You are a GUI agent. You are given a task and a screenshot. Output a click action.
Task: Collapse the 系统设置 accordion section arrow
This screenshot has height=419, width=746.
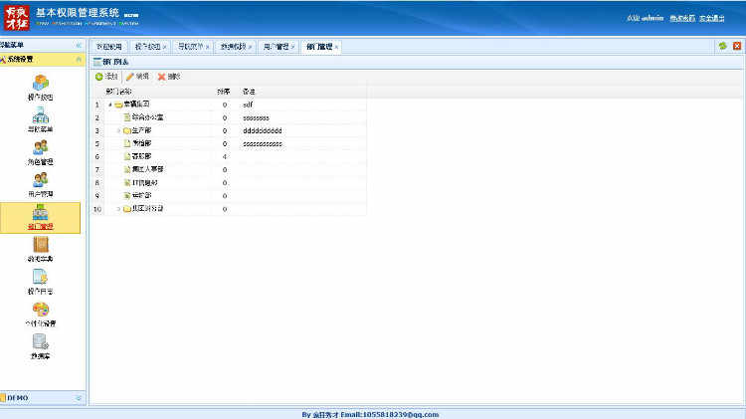[79, 59]
